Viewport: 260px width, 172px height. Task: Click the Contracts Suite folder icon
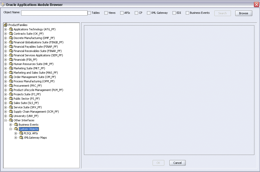(11, 34)
